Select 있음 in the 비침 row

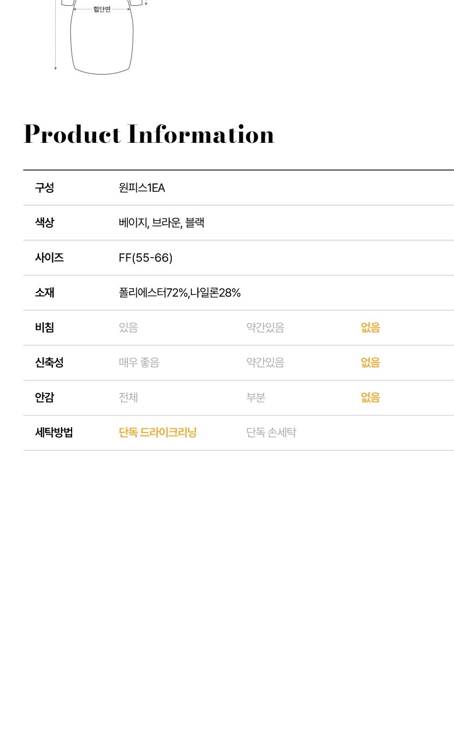click(128, 328)
